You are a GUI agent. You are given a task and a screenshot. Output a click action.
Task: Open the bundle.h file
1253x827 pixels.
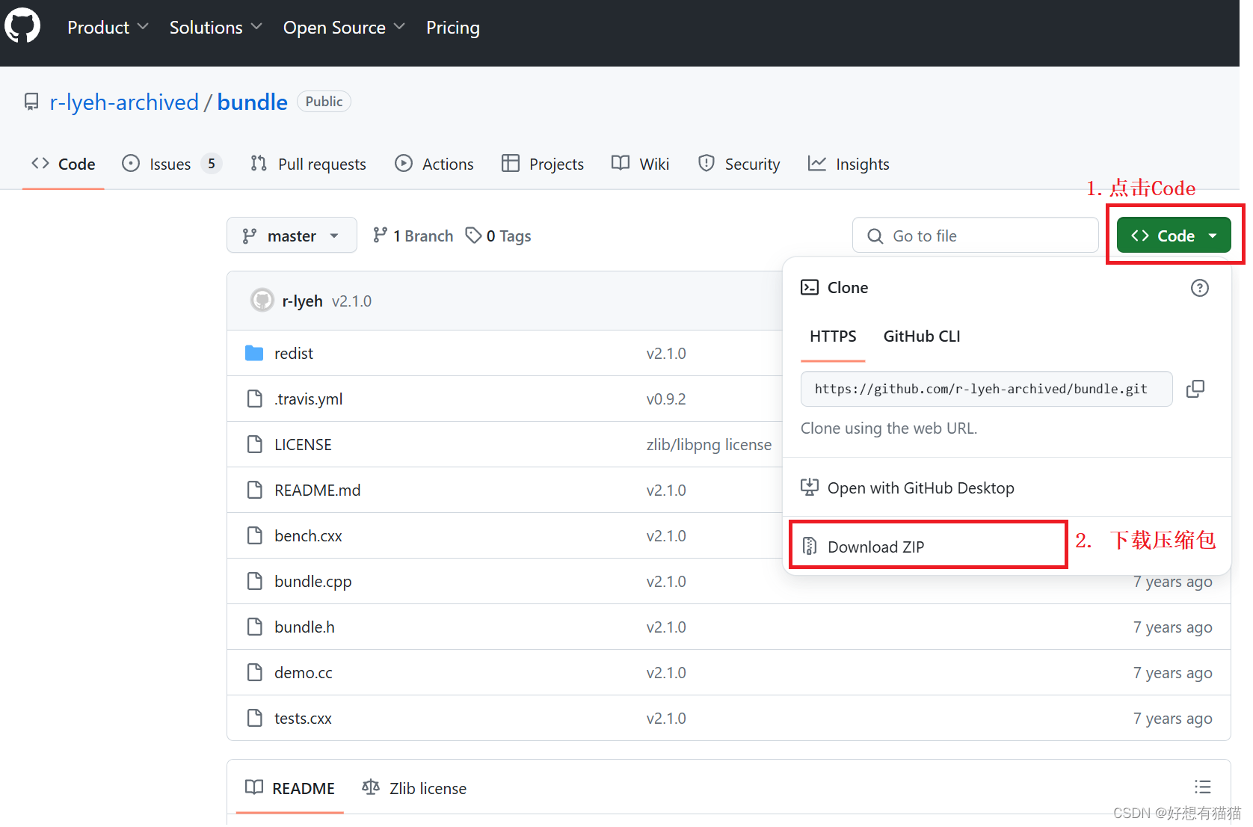(x=304, y=627)
